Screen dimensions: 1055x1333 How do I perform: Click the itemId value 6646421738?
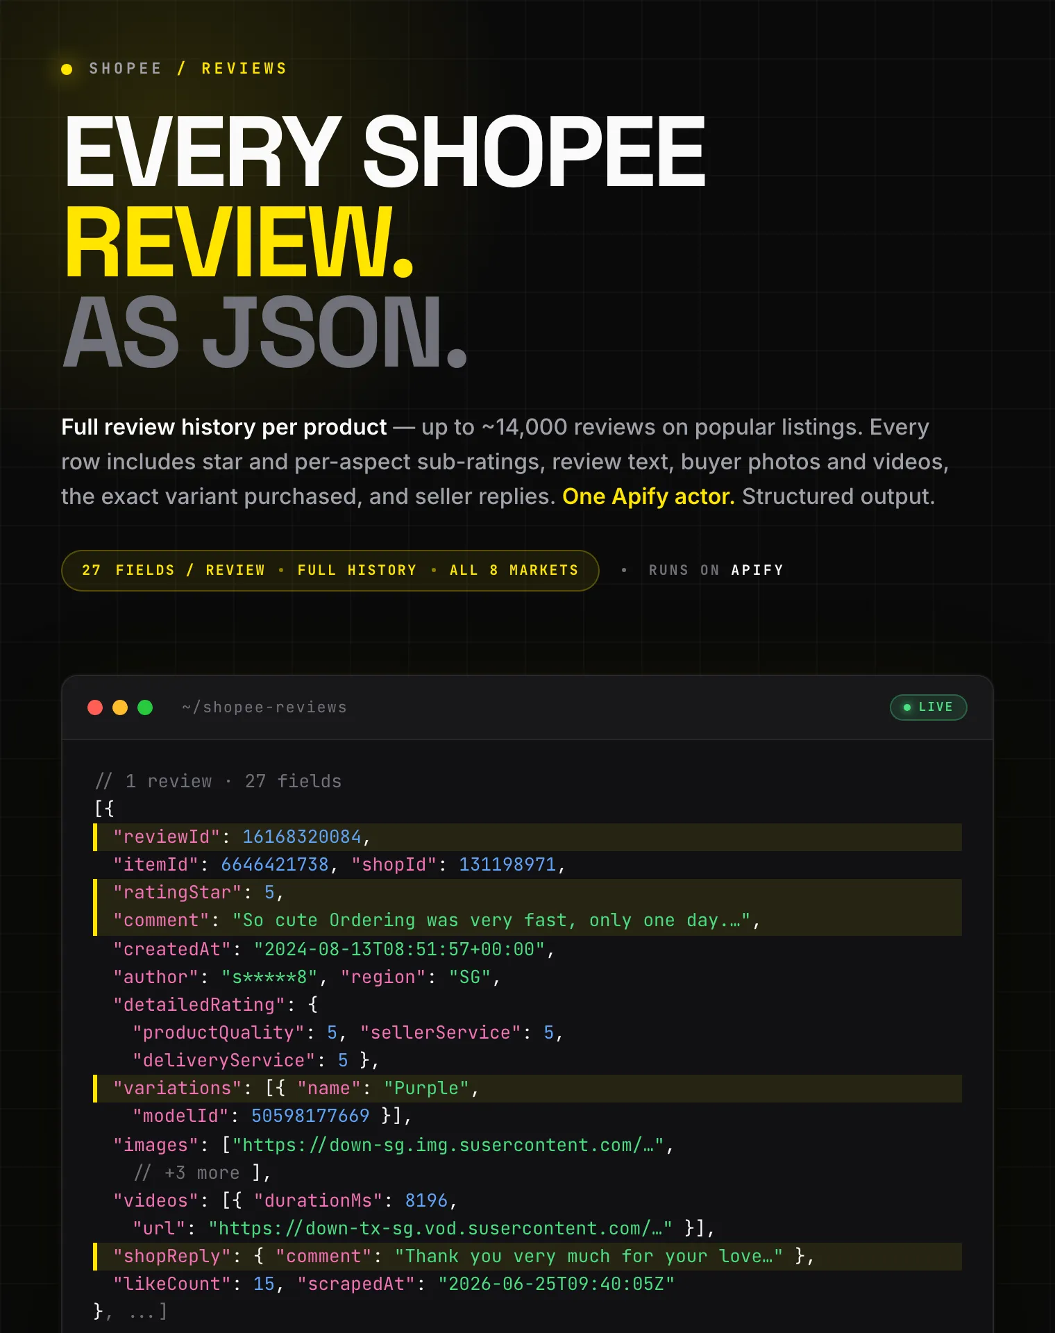[x=275, y=864]
